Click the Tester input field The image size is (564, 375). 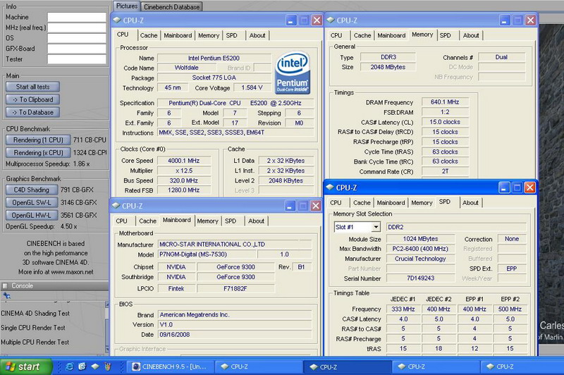point(77,59)
